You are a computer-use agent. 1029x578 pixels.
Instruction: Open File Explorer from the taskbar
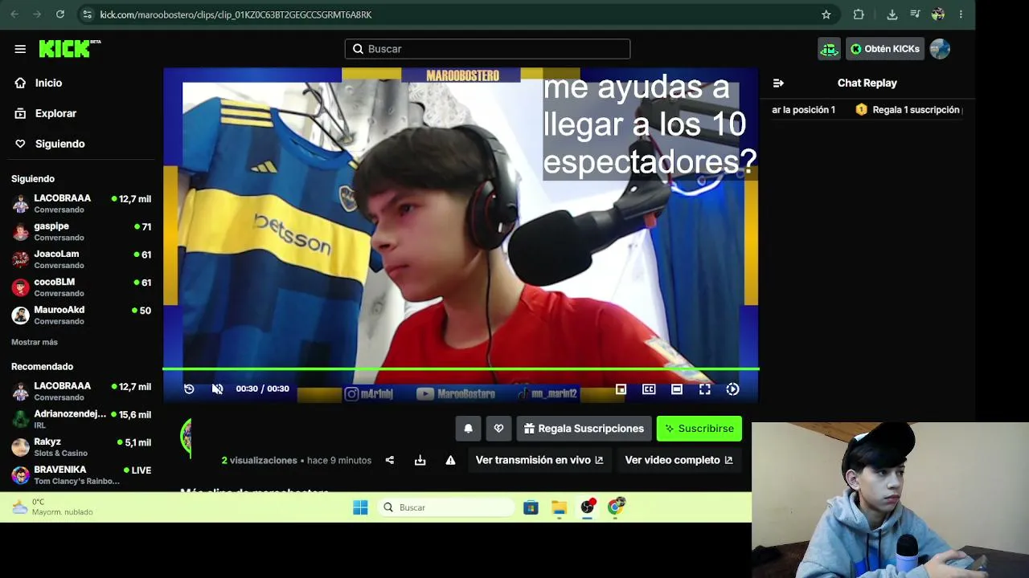tap(559, 507)
